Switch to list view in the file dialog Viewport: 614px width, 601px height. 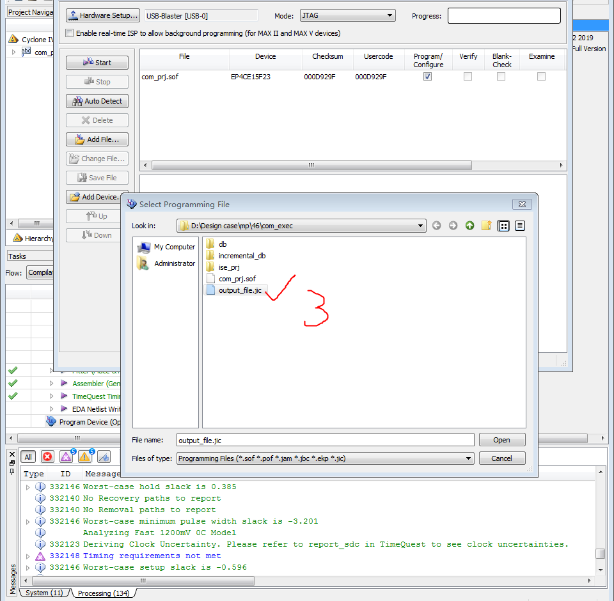coord(503,225)
